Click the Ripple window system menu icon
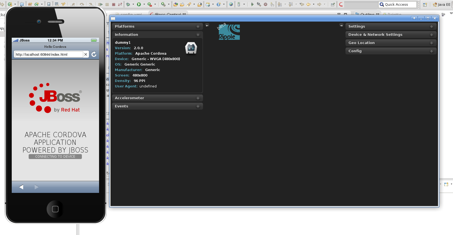Screen dimensions: 453x235 click(x=113, y=18)
